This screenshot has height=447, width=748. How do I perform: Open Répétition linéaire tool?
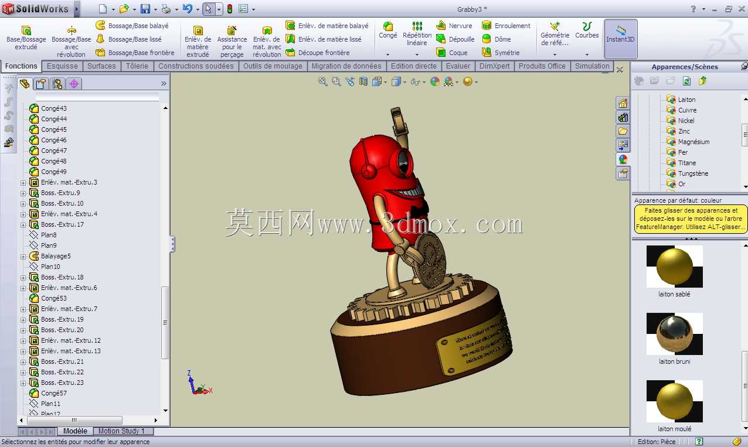417,34
